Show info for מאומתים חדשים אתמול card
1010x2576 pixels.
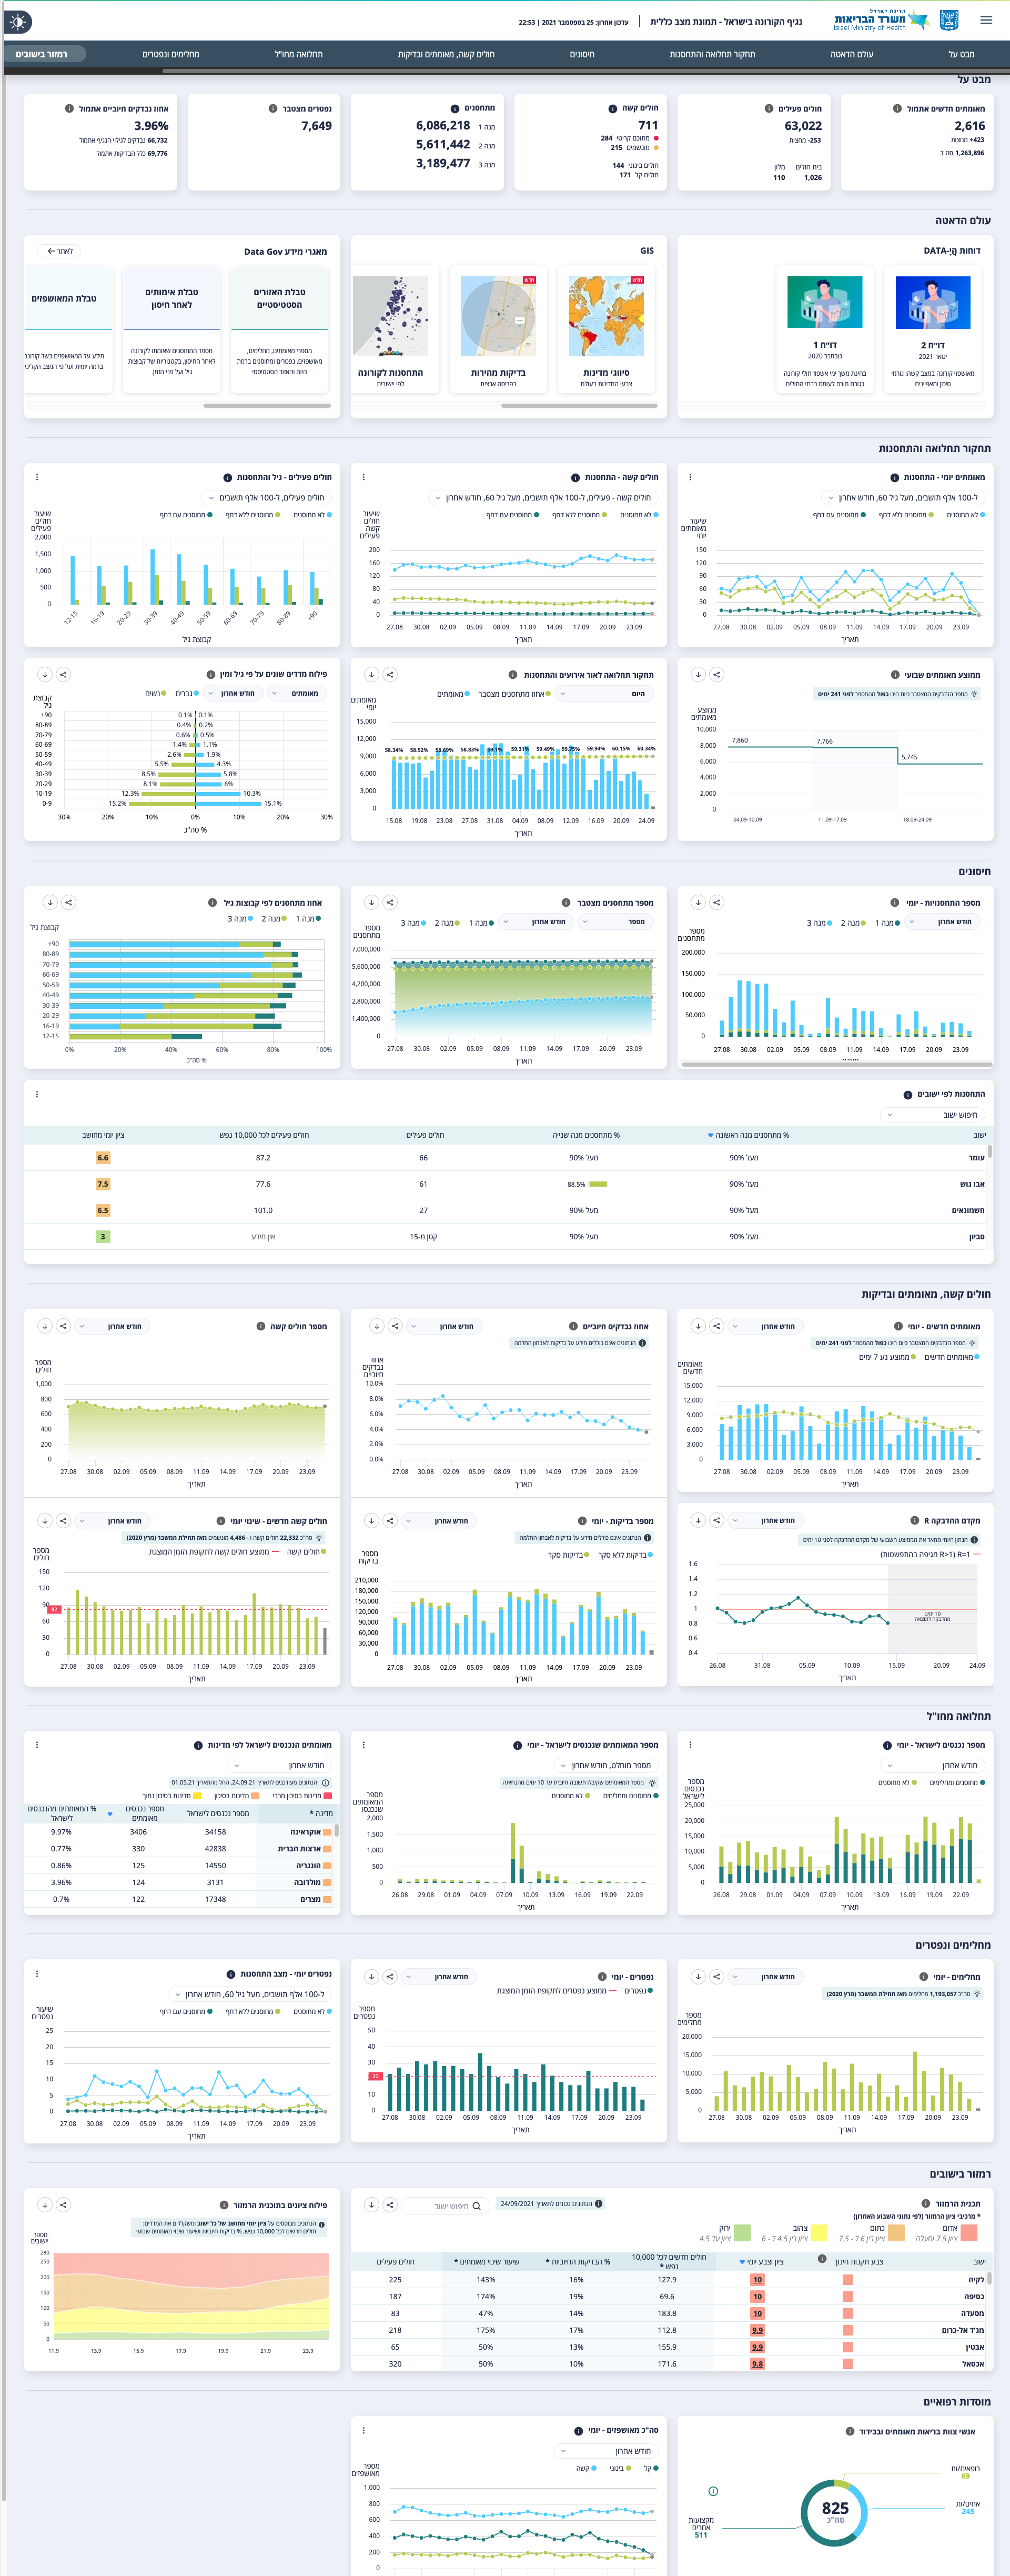tap(896, 108)
